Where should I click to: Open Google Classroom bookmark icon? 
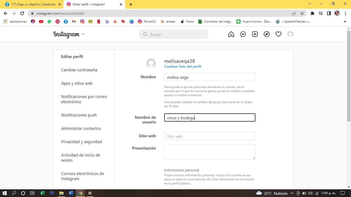click(x=90, y=22)
